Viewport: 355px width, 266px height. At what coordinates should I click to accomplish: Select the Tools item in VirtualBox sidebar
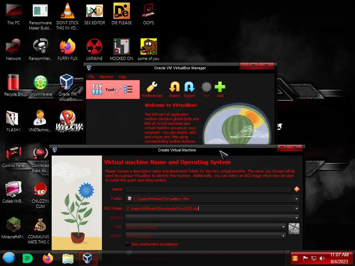[113, 89]
